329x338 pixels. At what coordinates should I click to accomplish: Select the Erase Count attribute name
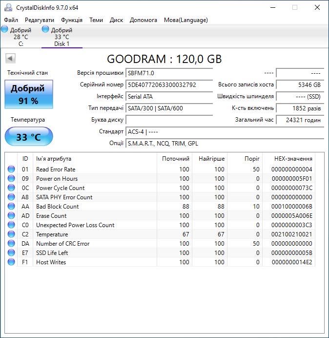tap(51, 216)
